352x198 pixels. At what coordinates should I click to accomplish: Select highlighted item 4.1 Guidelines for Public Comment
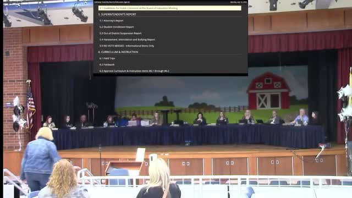pos(170,8)
